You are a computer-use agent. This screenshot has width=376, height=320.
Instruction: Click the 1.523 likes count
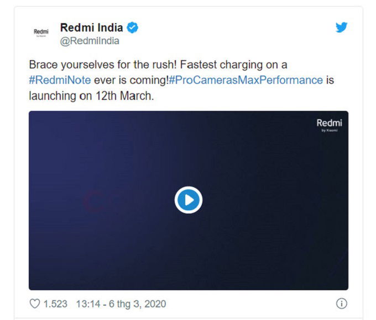click(55, 304)
